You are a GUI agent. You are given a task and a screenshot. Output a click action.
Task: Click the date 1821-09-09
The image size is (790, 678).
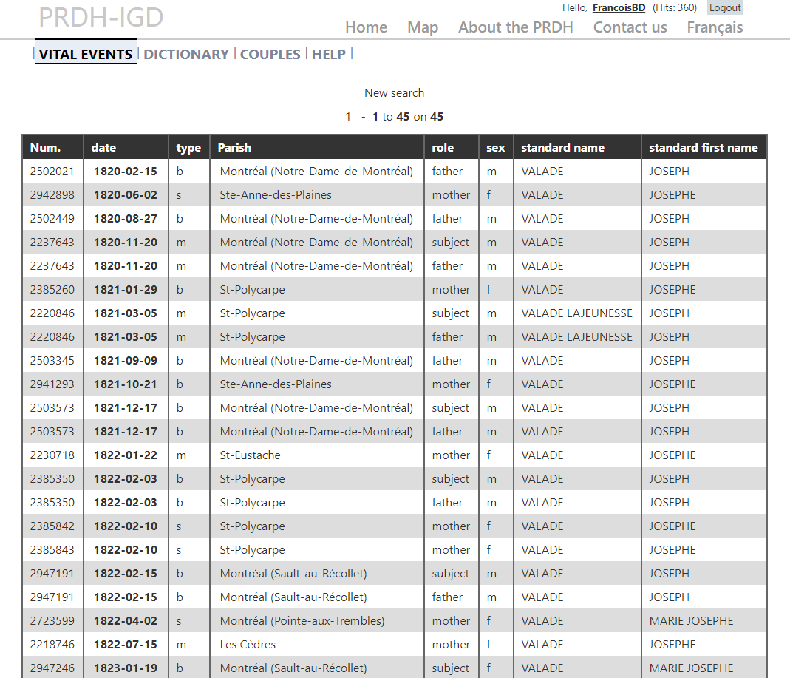pos(126,361)
